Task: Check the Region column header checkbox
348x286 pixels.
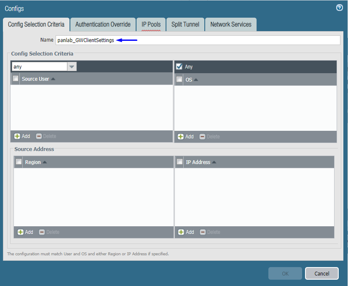Action: [x=19, y=162]
